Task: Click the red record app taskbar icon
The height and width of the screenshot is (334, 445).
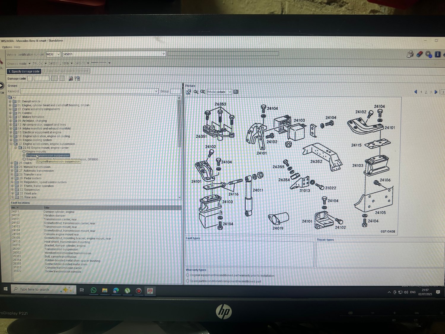Action: click(139, 291)
